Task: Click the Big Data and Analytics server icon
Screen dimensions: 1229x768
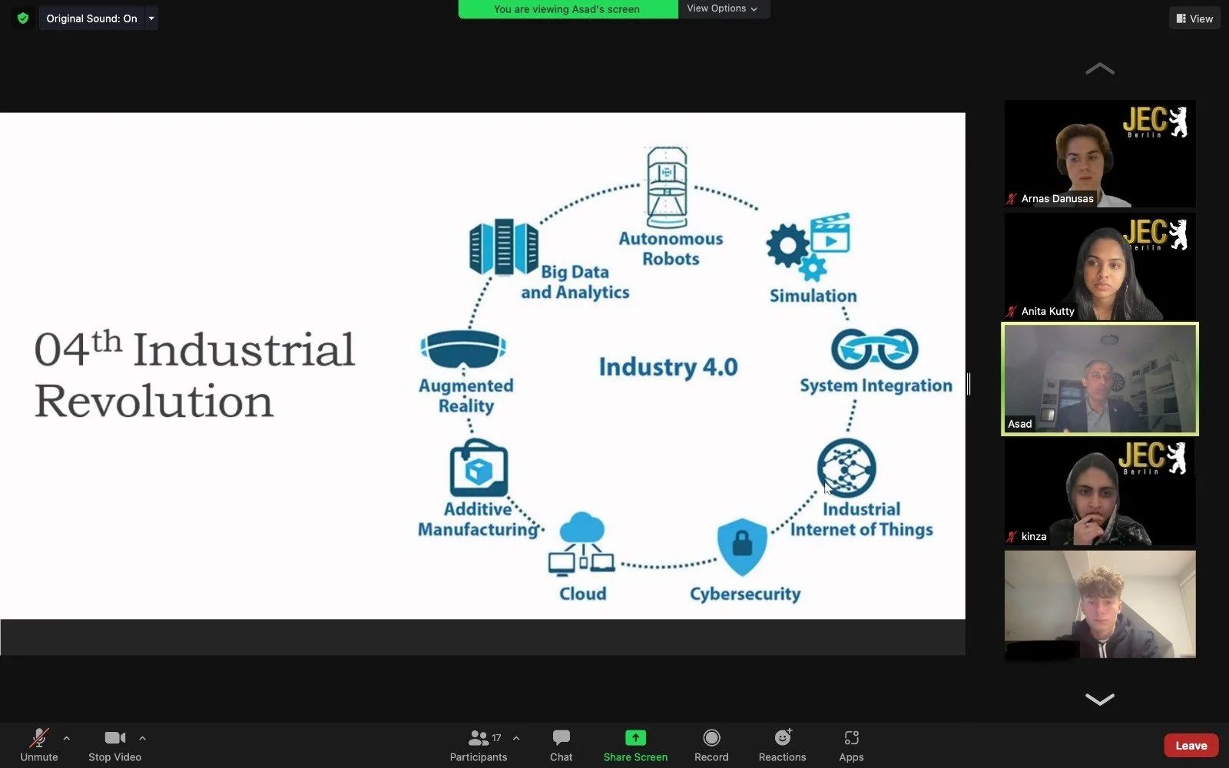Action: pos(504,247)
